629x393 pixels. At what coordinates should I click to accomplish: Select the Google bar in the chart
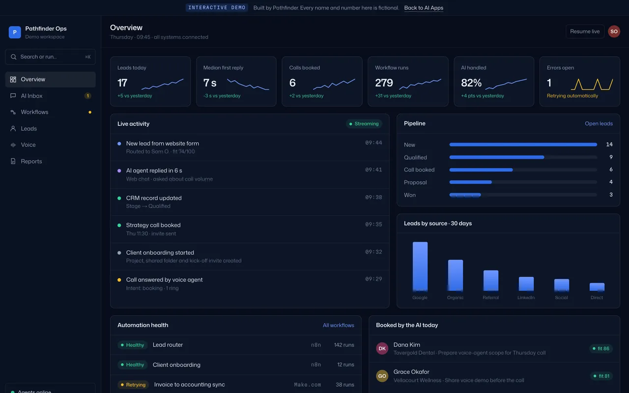[x=420, y=266]
